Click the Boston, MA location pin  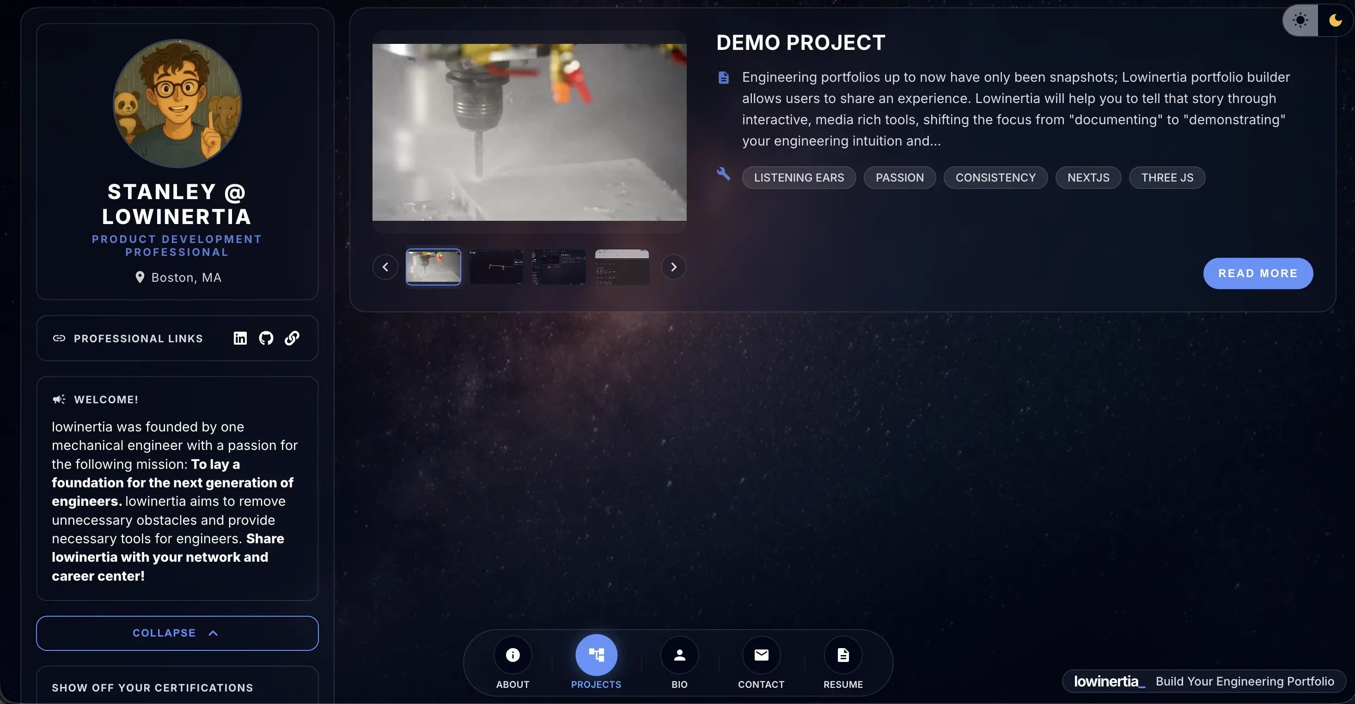pyautogui.click(x=140, y=277)
